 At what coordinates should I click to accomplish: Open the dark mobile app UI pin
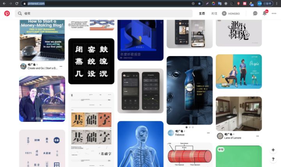(x=140, y=91)
